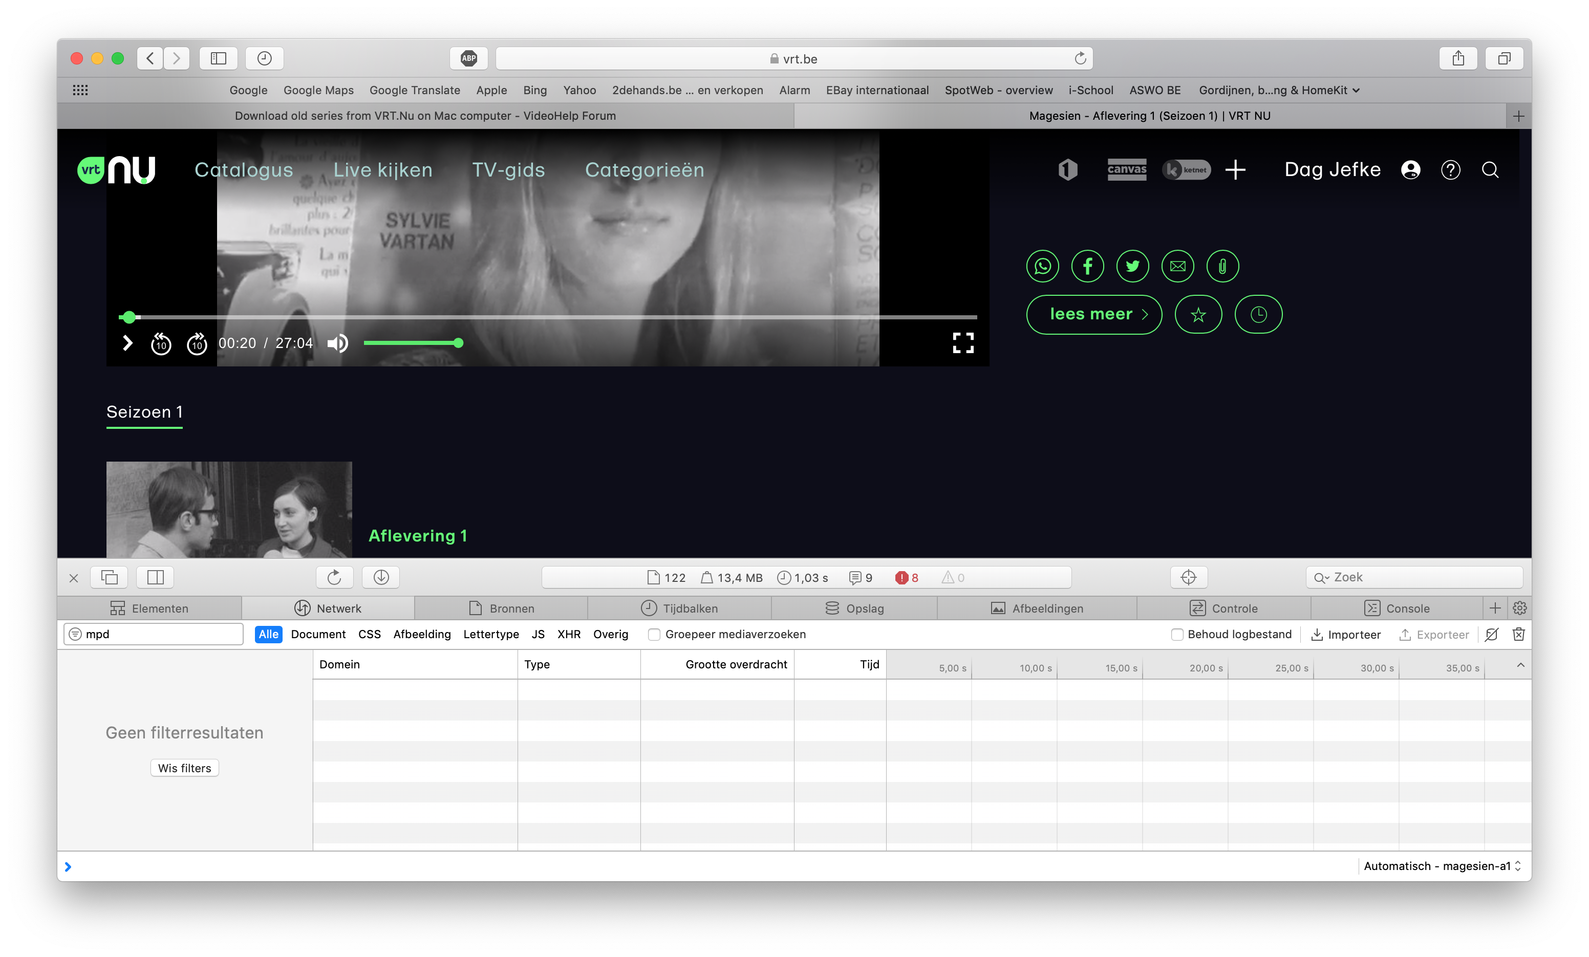Click the Wis filters button
The width and height of the screenshot is (1589, 957).
[x=184, y=768]
